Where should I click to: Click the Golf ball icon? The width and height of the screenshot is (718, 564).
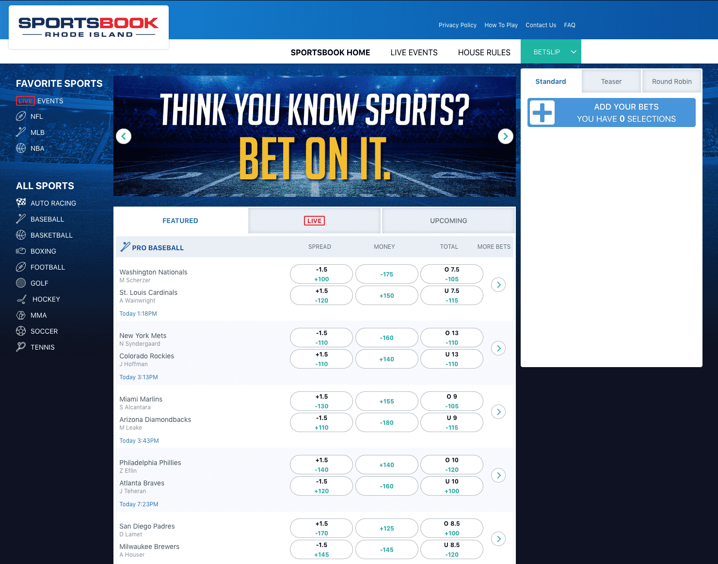[21, 283]
